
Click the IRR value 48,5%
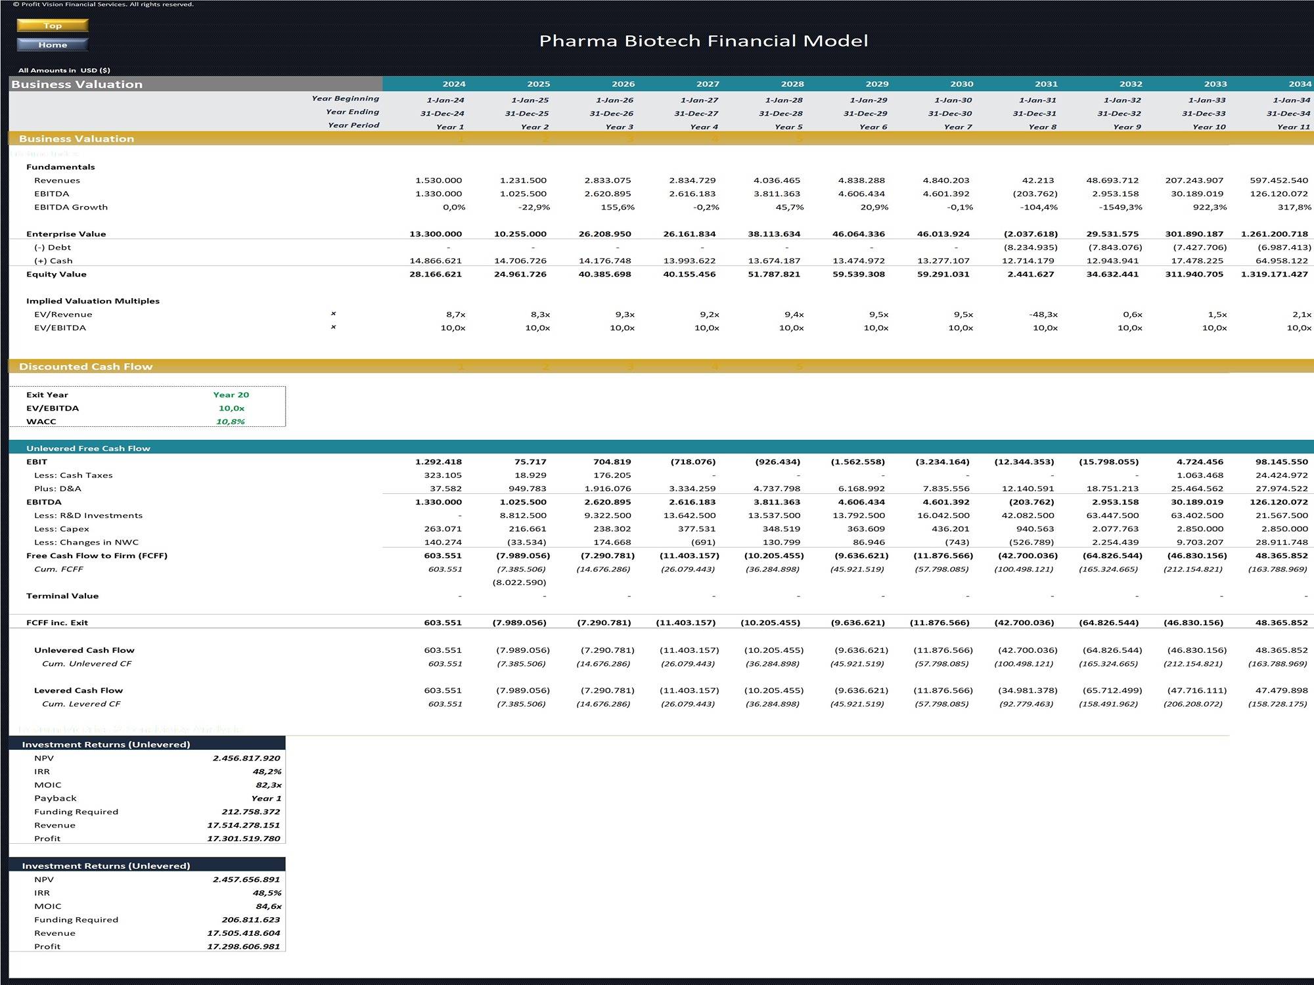click(x=267, y=893)
